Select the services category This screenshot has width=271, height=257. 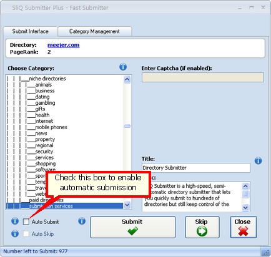(x=44, y=157)
